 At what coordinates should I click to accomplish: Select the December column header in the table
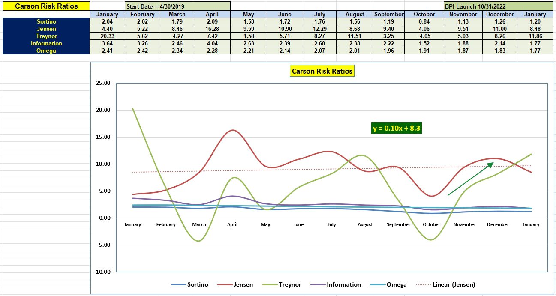tap(499, 14)
